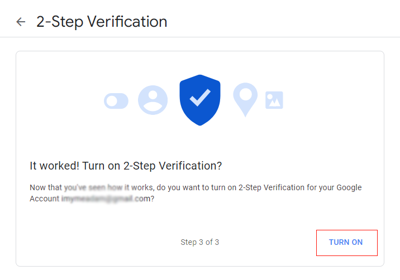This screenshot has height=280, width=400.
Task: Select the location pin illustration icon
Action: pyautogui.click(x=245, y=99)
